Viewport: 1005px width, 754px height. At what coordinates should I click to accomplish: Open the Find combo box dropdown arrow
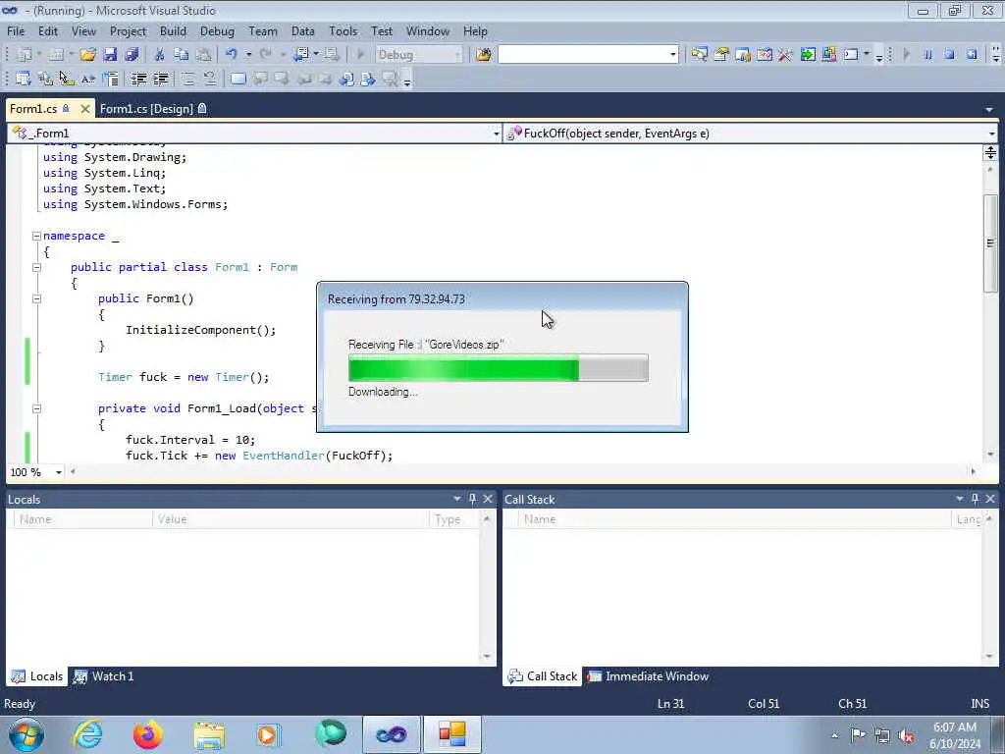[x=672, y=55]
